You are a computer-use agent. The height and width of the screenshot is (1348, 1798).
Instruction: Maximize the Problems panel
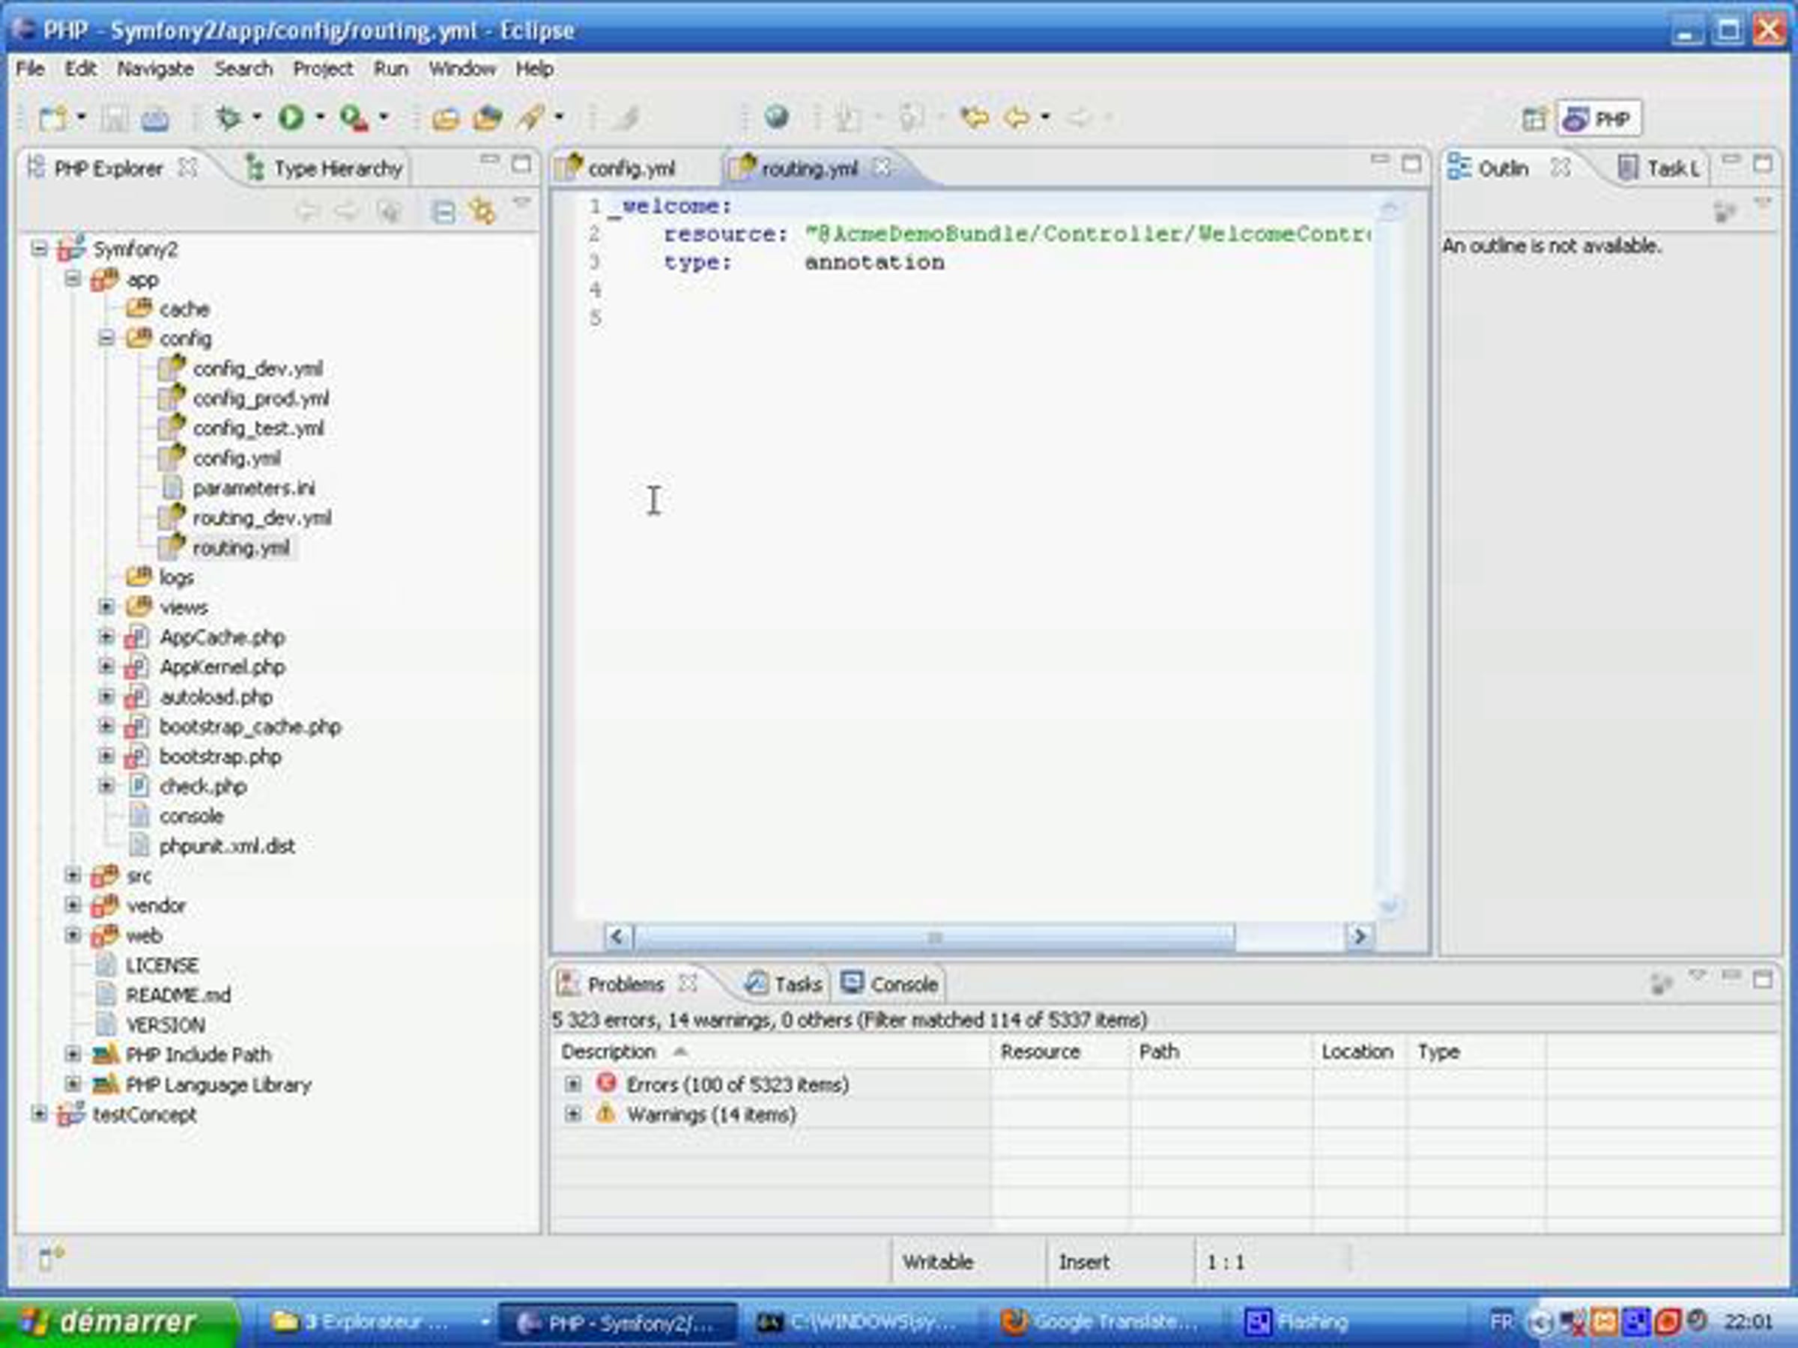pos(1763,979)
